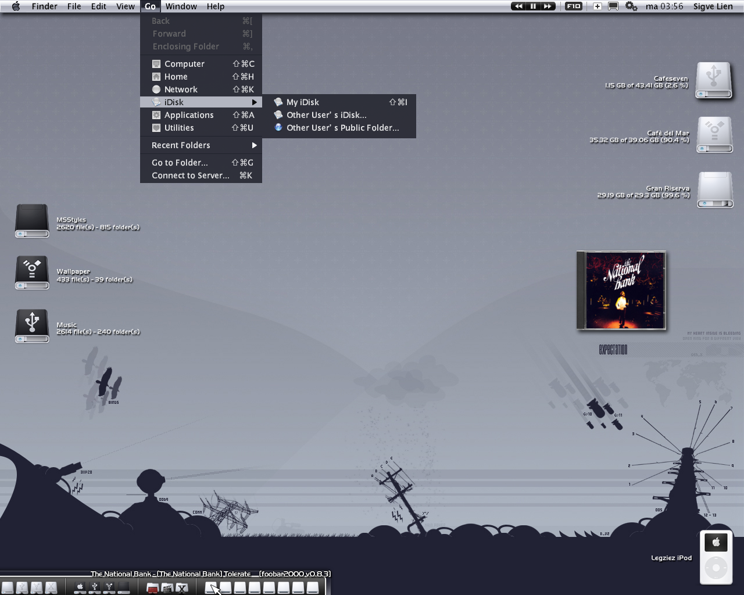Select the Wallpaper FireWire drive icon
Image resolution: width=744 pixels, height=595 pixels.
pos(32,273)
